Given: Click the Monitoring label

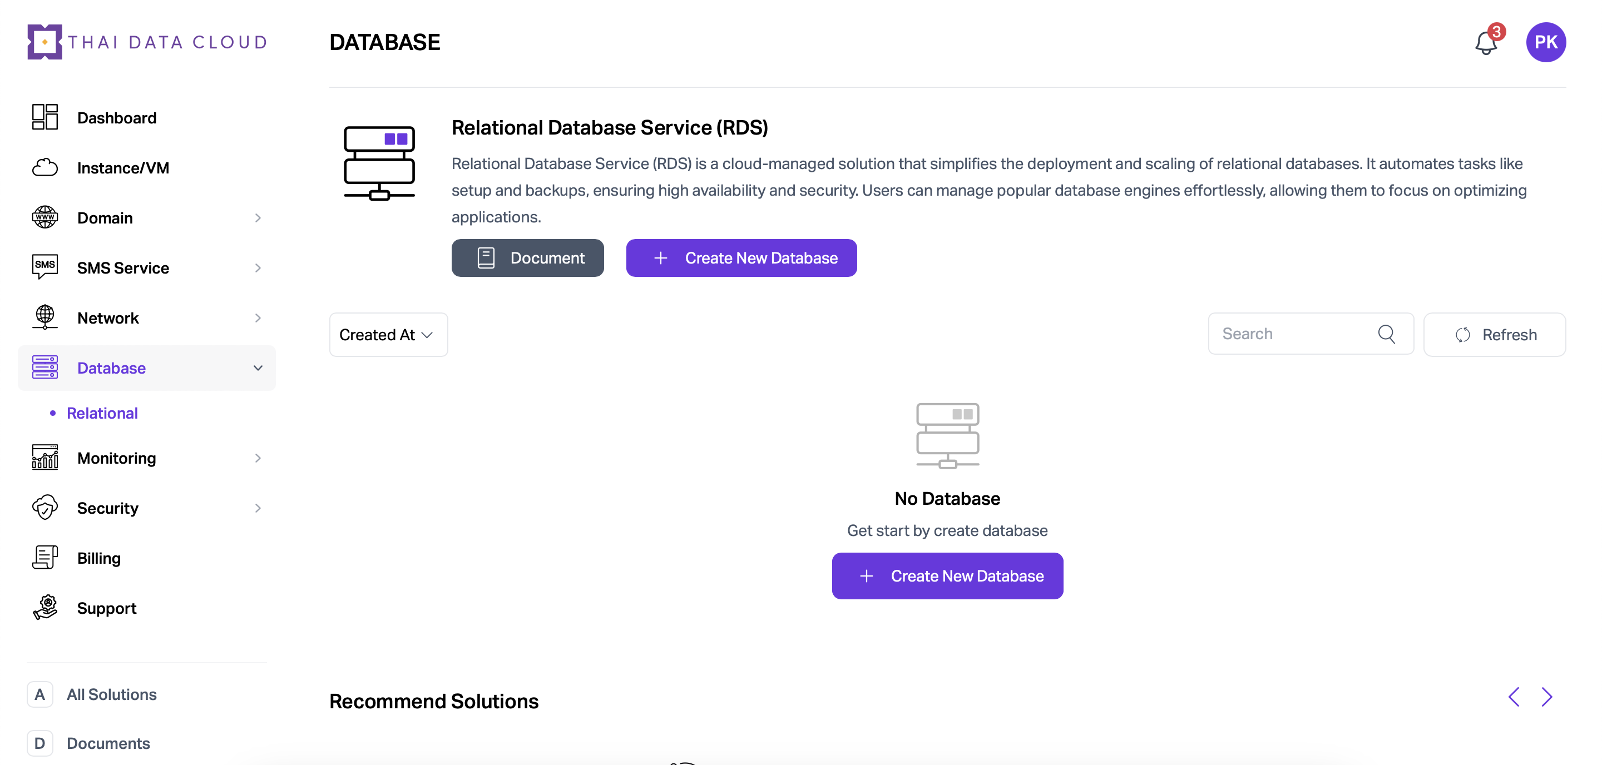Looking at the screenshot, I should pyautogui.click(x=117, y=458).
